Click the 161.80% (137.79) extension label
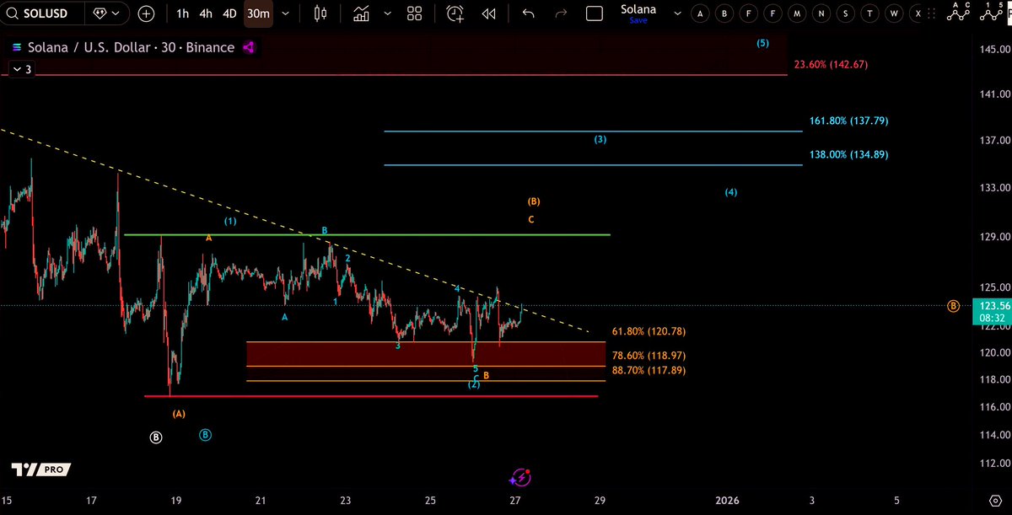This screenshot has width=1012, height=515. (x=848, y=121)
